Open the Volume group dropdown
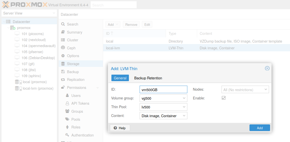The image size is (290, 142). tap(184, 98)
